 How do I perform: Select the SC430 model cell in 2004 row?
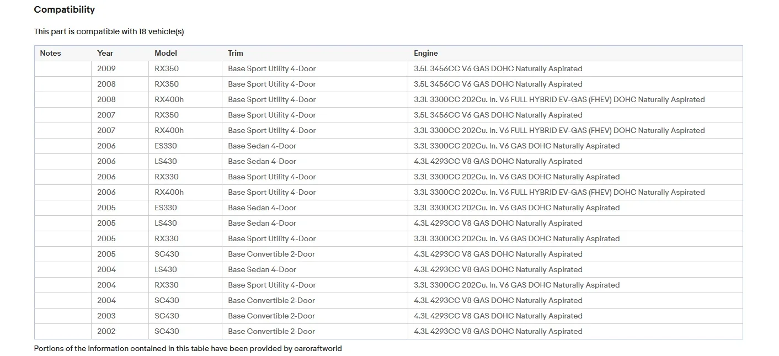click(185, 301)
